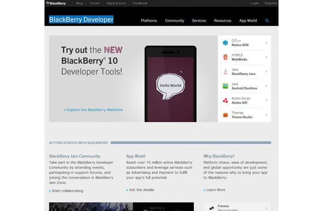323x211 pixels.
Task: Click the Learn More link
Action: 214,190
